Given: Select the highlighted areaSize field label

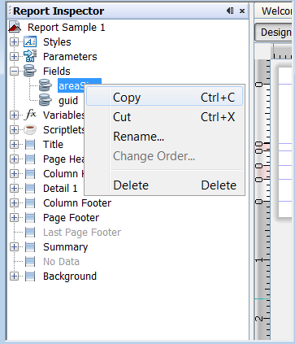Looking at the screenshot, I should [x=72, y=85].
